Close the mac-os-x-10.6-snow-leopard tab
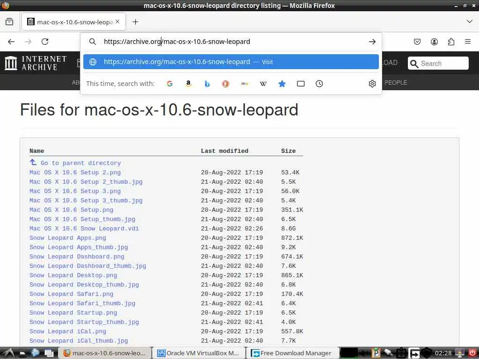The image size is (479, 359). [x=117, y=22]
